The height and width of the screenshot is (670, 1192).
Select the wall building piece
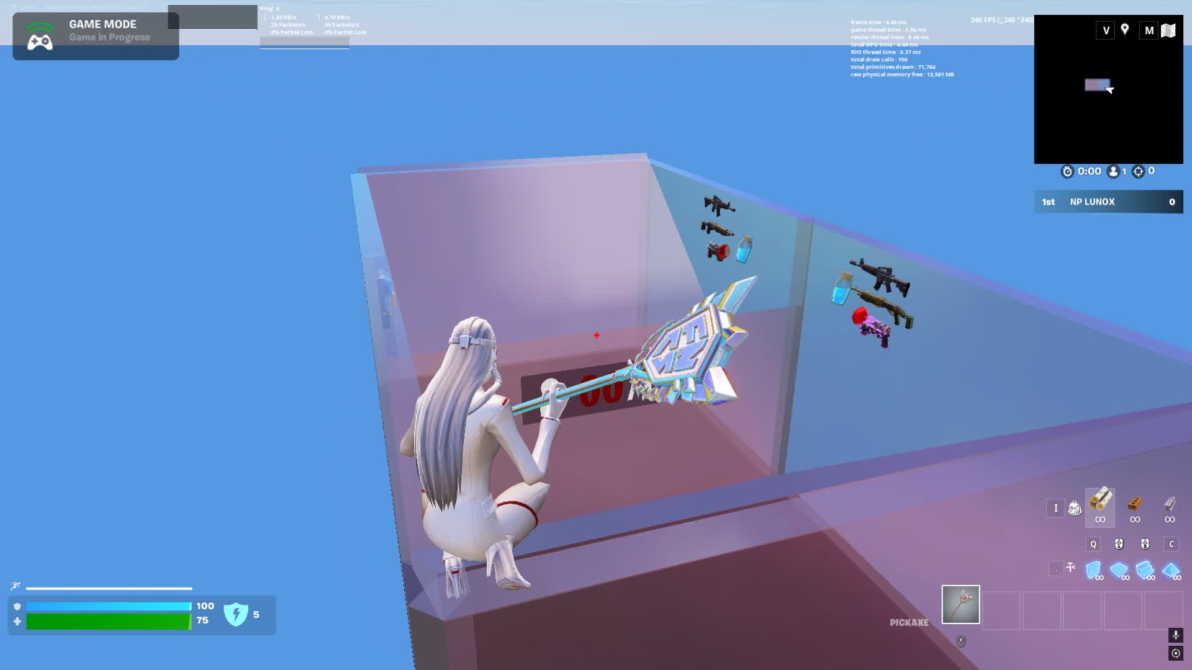click(x=1093, y=570)
